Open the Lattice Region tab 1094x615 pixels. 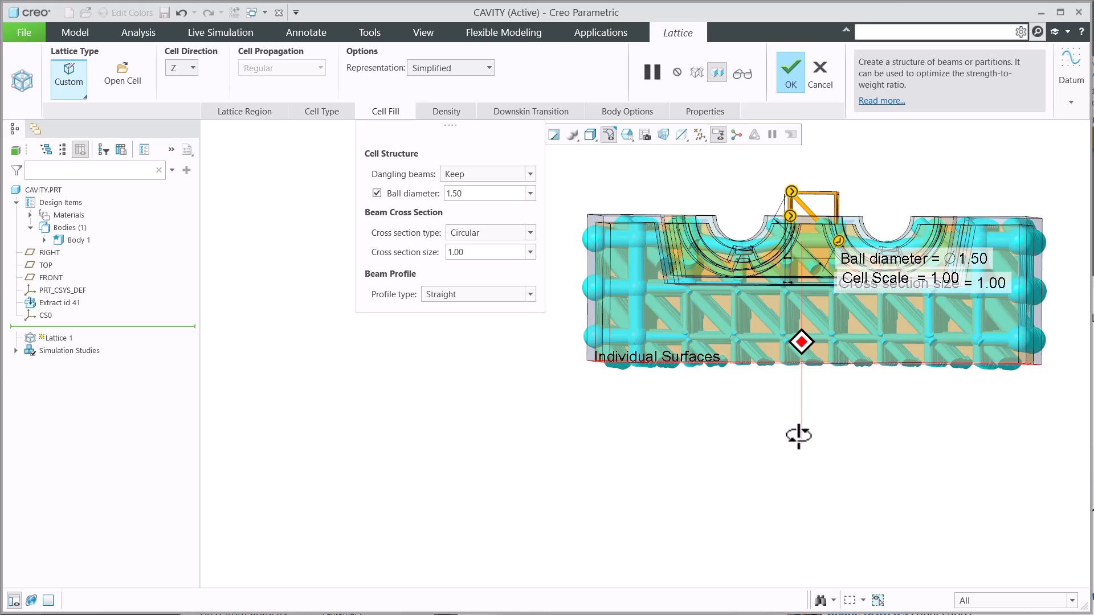pos(244,112)
